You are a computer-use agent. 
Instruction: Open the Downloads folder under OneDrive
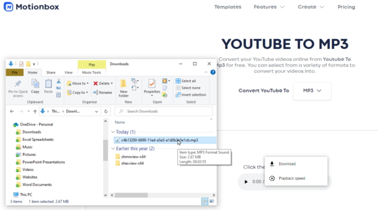click(x=32, y=132)
